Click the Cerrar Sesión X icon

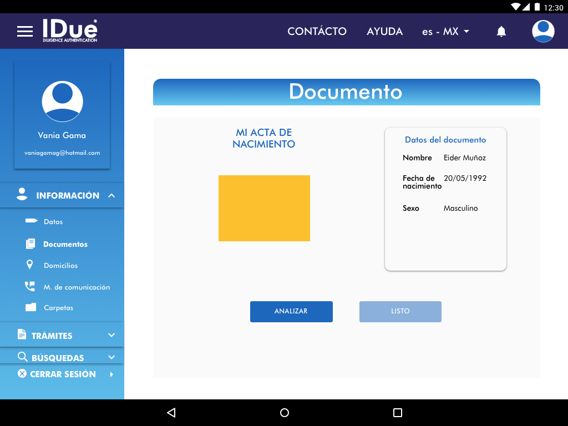pos(22,374)
